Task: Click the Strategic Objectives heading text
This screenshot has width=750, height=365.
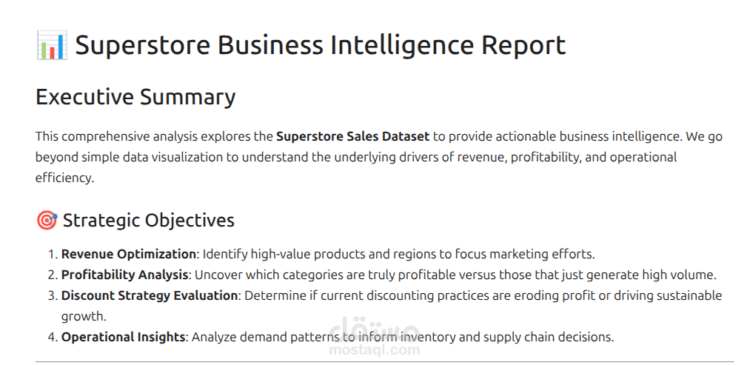Action: (149, 221)
